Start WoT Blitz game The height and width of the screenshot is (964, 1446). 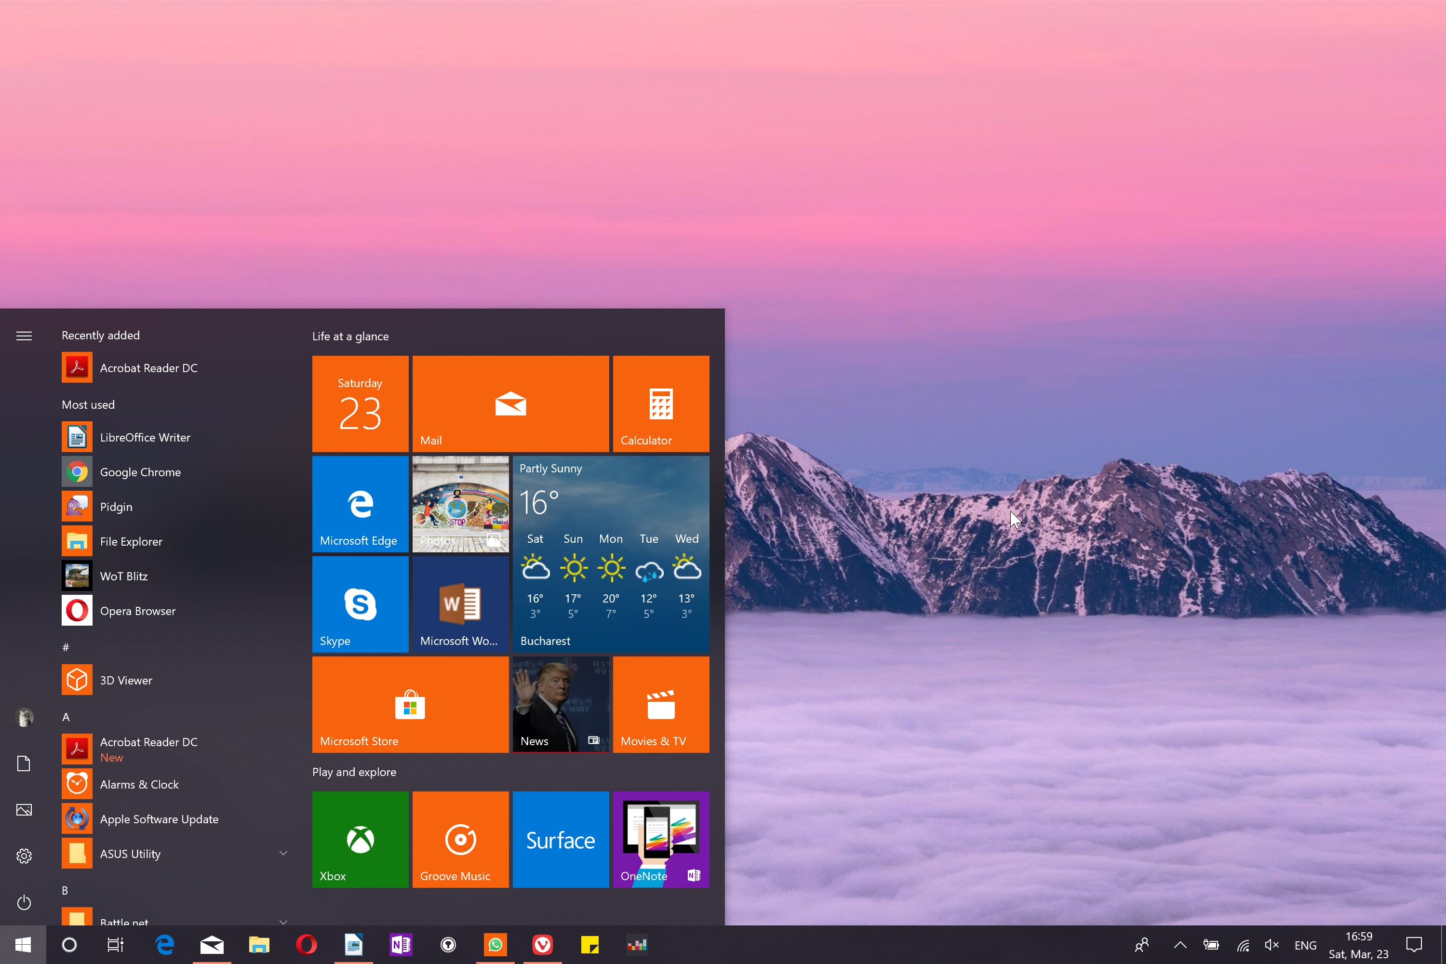tap(175, 576)
